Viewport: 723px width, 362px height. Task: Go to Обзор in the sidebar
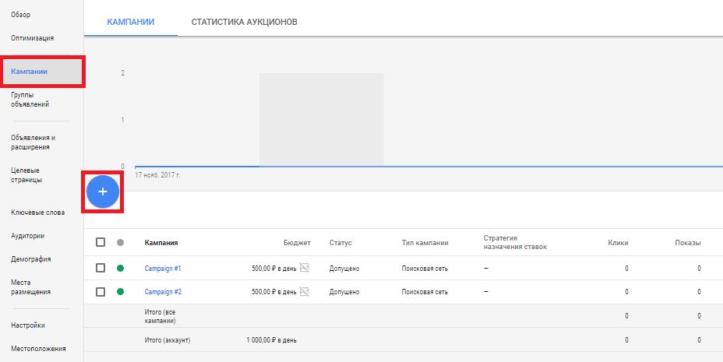pyautogui.click(x=22, y=14)
